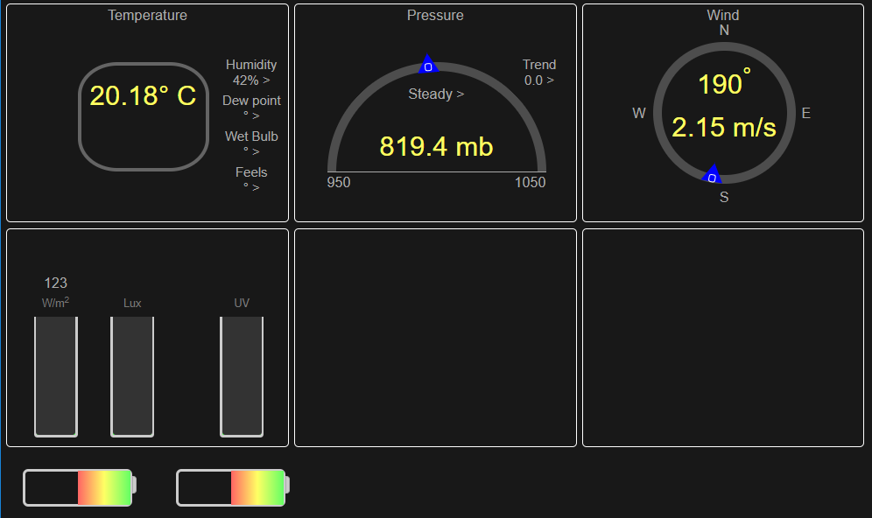Click the blue pressure gauge pointer

coord(427,66)
